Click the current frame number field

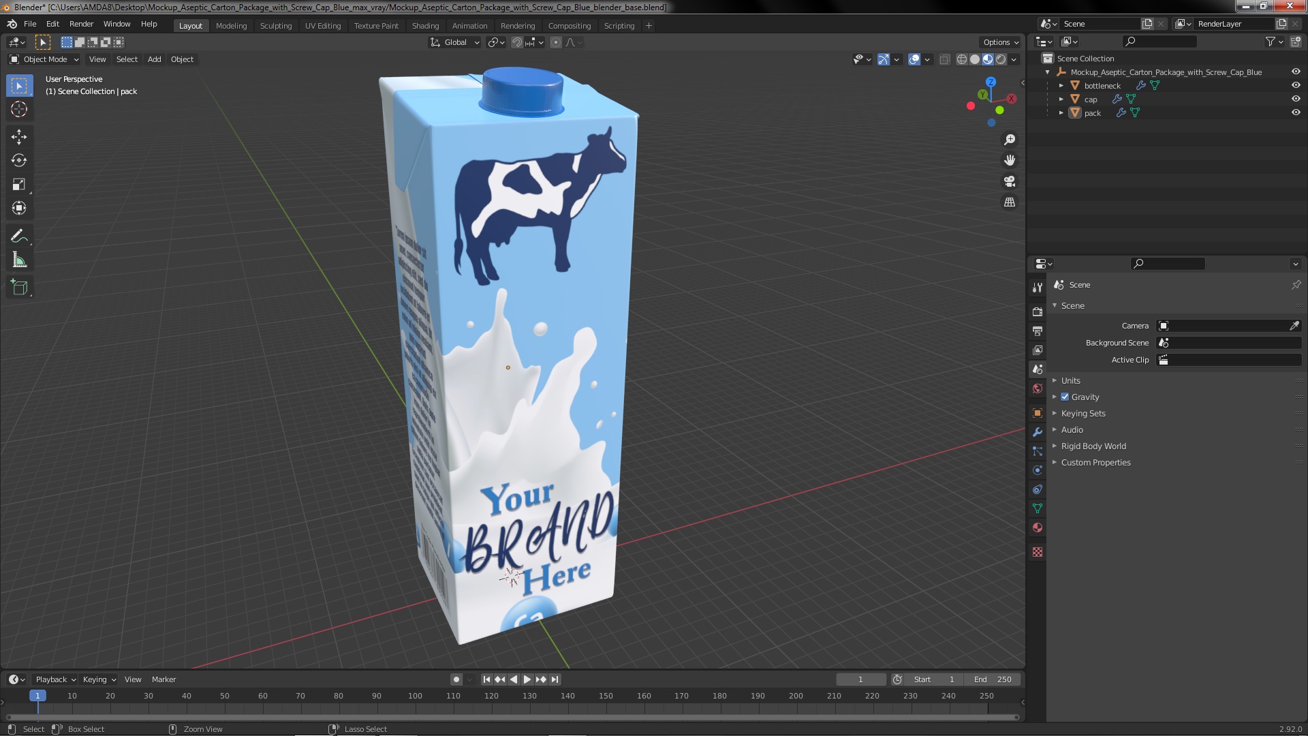(860, 679)
